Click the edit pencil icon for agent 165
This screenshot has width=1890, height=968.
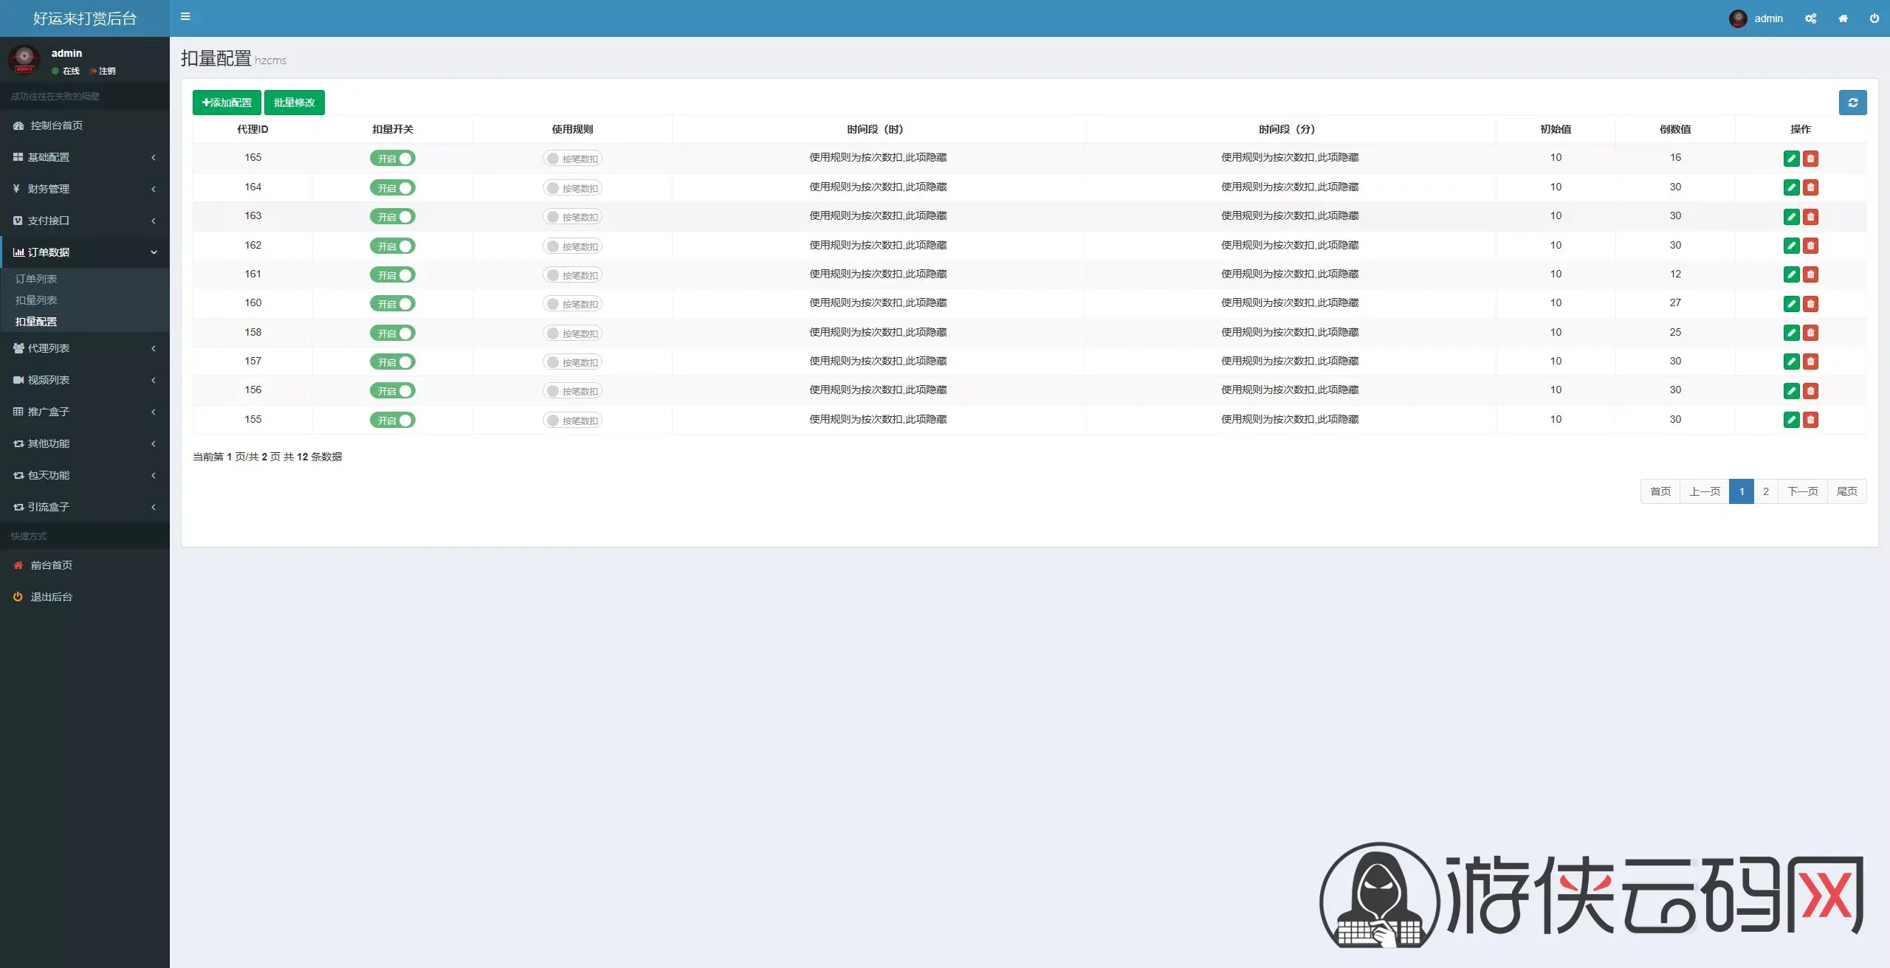[1791, 158]
